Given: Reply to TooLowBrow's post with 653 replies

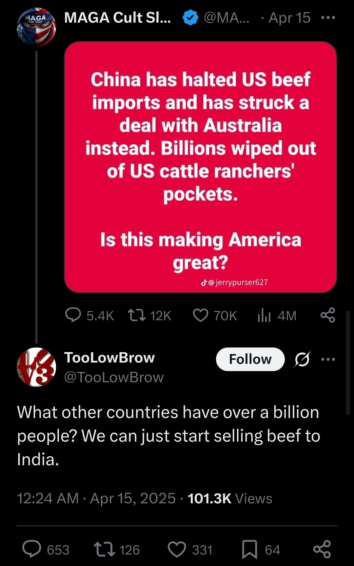Looking at the screenshot, I should pos(32,549).
